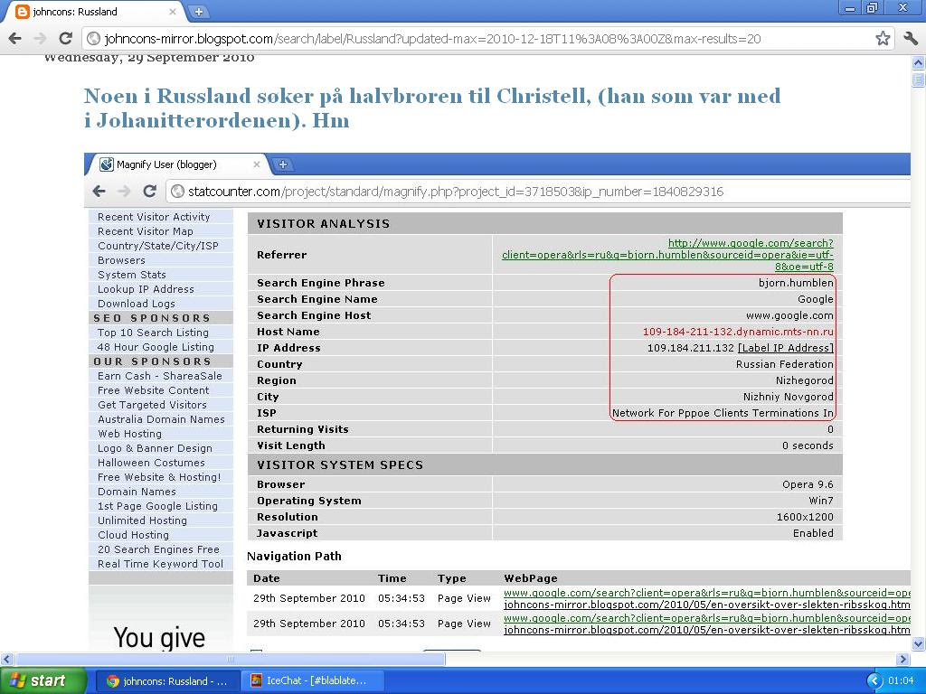
Task: Click the forward arrow beside the johncons-mirror address
Action: coord(40,39)
